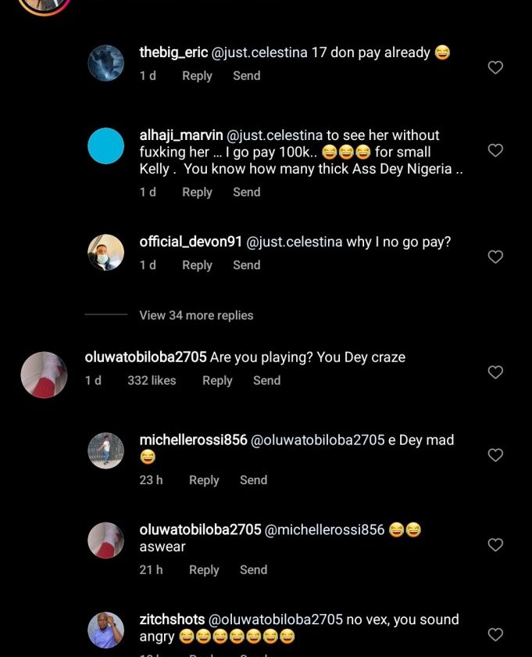The width and height of the screenshot is (532, 657).
Task: Open the @just.celestina mention in official_devon91's reply
Action: [295, 242]
